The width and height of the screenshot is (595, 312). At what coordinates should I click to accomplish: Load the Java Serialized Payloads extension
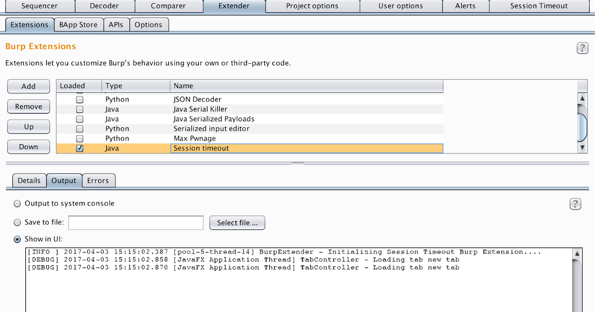pyautogui.click(x=79, y=119)
